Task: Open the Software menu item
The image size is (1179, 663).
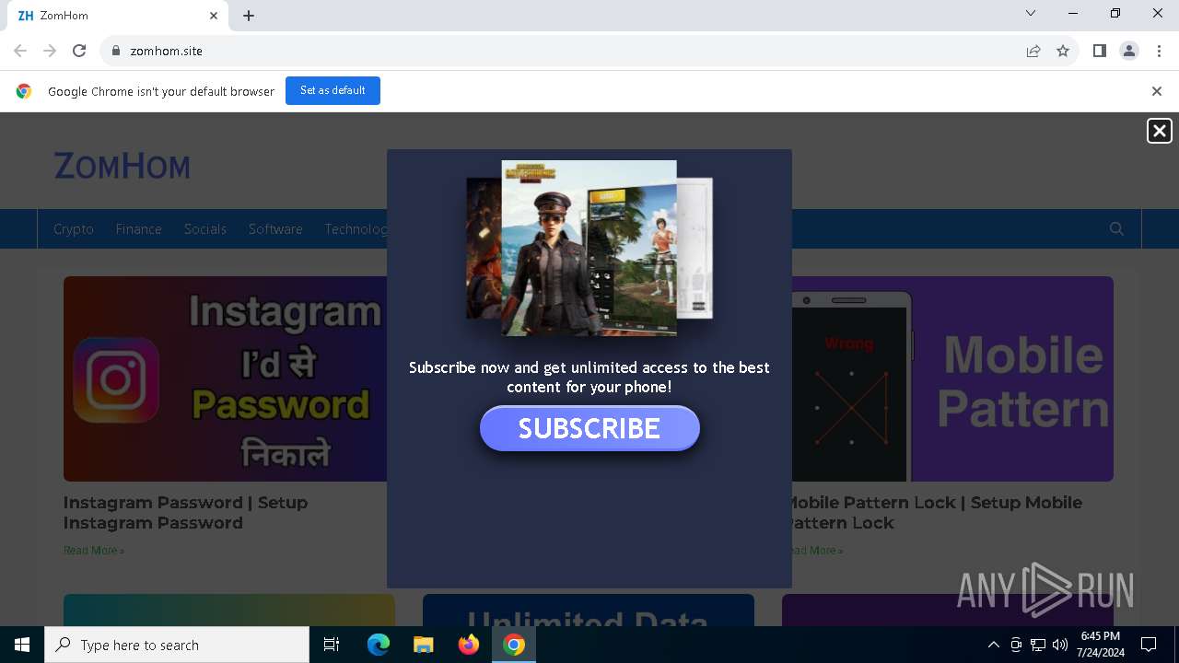Action: click(x=275, y=228)
